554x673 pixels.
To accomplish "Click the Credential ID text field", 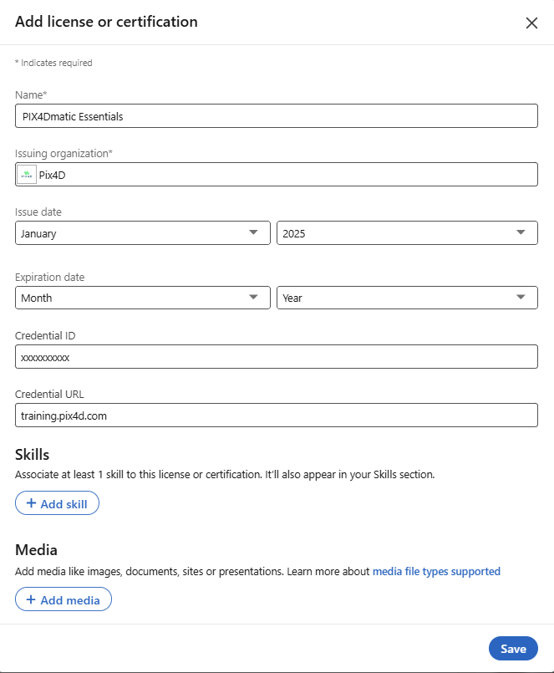I will tap(276, 357).
